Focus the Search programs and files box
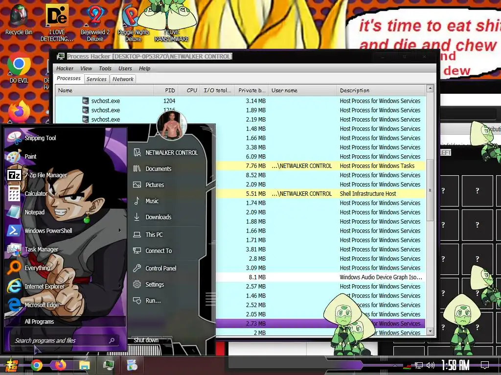This screenshot has height=375, width=501. [66, 340]
